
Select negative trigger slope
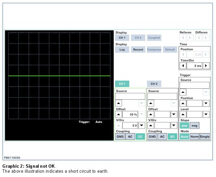194,126
